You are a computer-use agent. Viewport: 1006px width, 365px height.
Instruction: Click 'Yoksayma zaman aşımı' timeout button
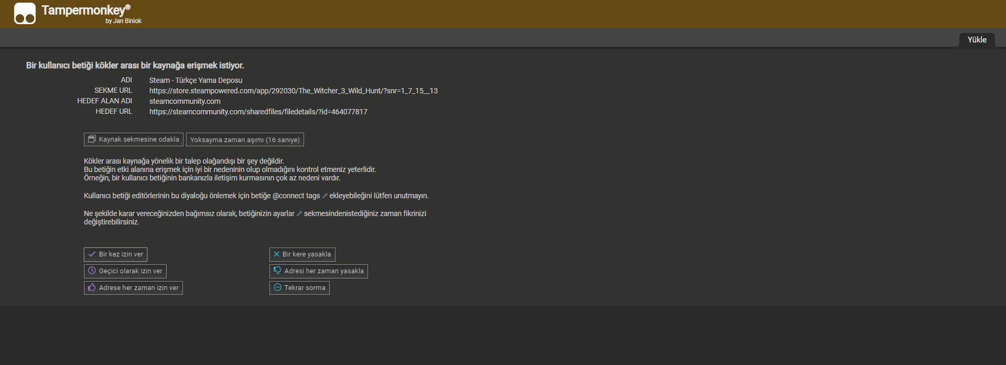[245, 139]
